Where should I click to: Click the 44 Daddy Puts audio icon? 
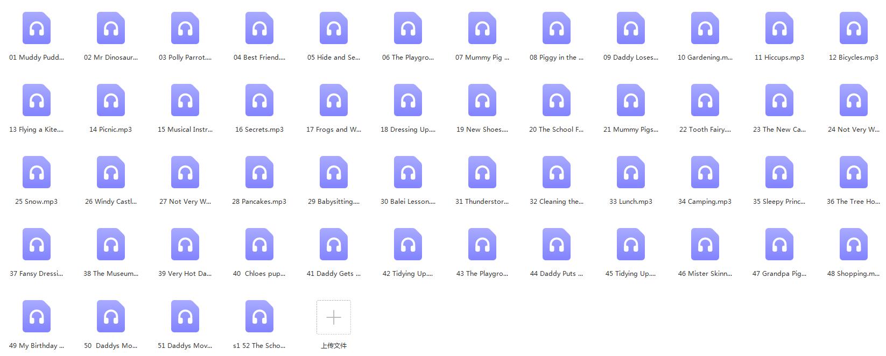click(557, 244)
